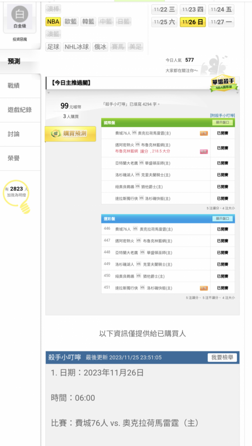
Task: Toggle 顯示盤口 in 運彩盤 header
Action: [223, 219]
